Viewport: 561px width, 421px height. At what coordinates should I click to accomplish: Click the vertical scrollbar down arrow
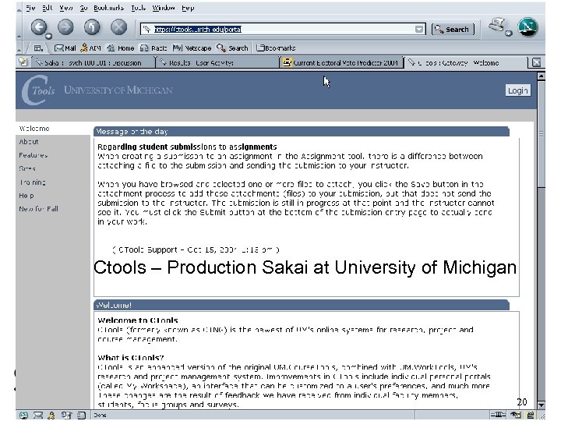click(x=541, y=405)
